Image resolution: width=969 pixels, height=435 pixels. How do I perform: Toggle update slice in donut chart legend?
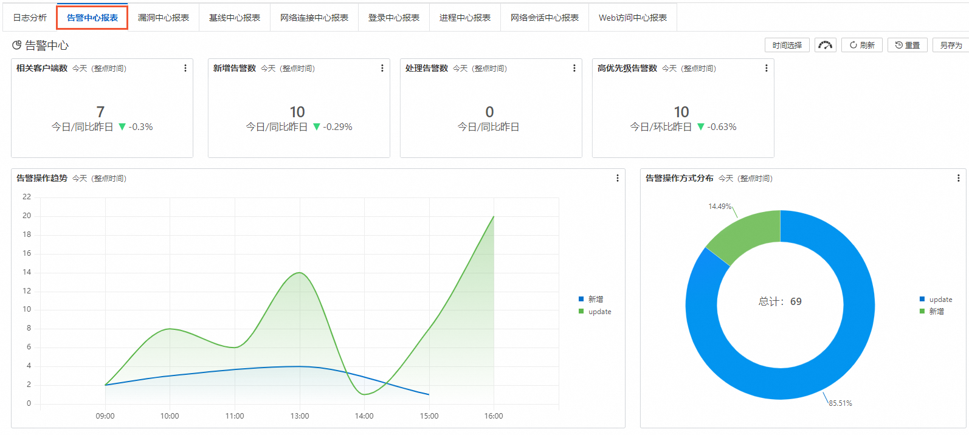pyautogui.click(x=936, y=300)
